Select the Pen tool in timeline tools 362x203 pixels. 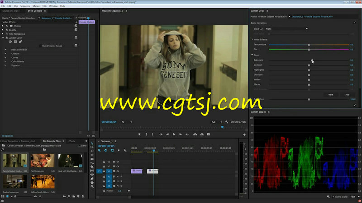(x=92, y=179)
